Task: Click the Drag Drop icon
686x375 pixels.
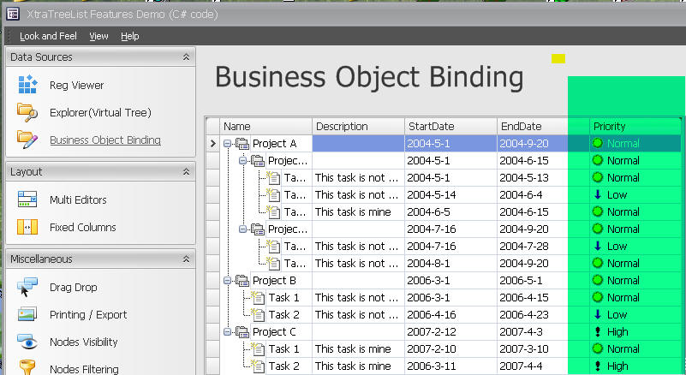Action: (27, 287)
